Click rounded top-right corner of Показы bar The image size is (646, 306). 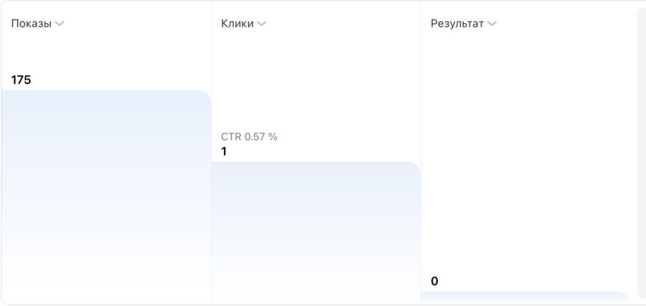pos(206,95)
